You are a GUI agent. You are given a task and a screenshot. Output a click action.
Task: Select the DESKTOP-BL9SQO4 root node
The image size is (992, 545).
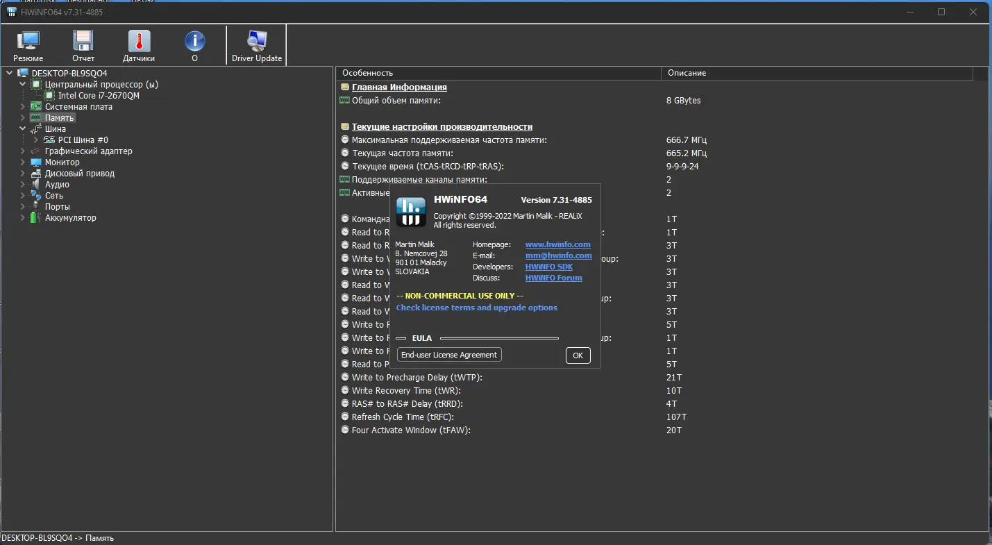(69, 73)
